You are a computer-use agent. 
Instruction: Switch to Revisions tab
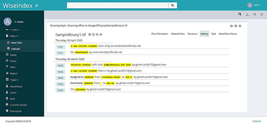point(192,34)
